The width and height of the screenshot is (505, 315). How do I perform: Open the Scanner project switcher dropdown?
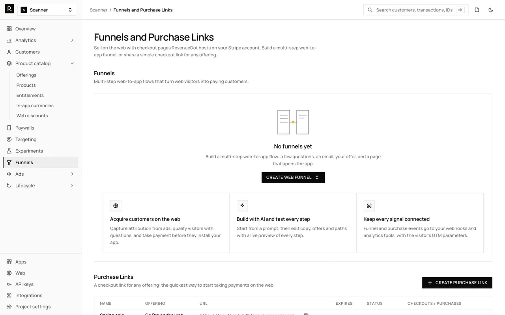(47, 10)
